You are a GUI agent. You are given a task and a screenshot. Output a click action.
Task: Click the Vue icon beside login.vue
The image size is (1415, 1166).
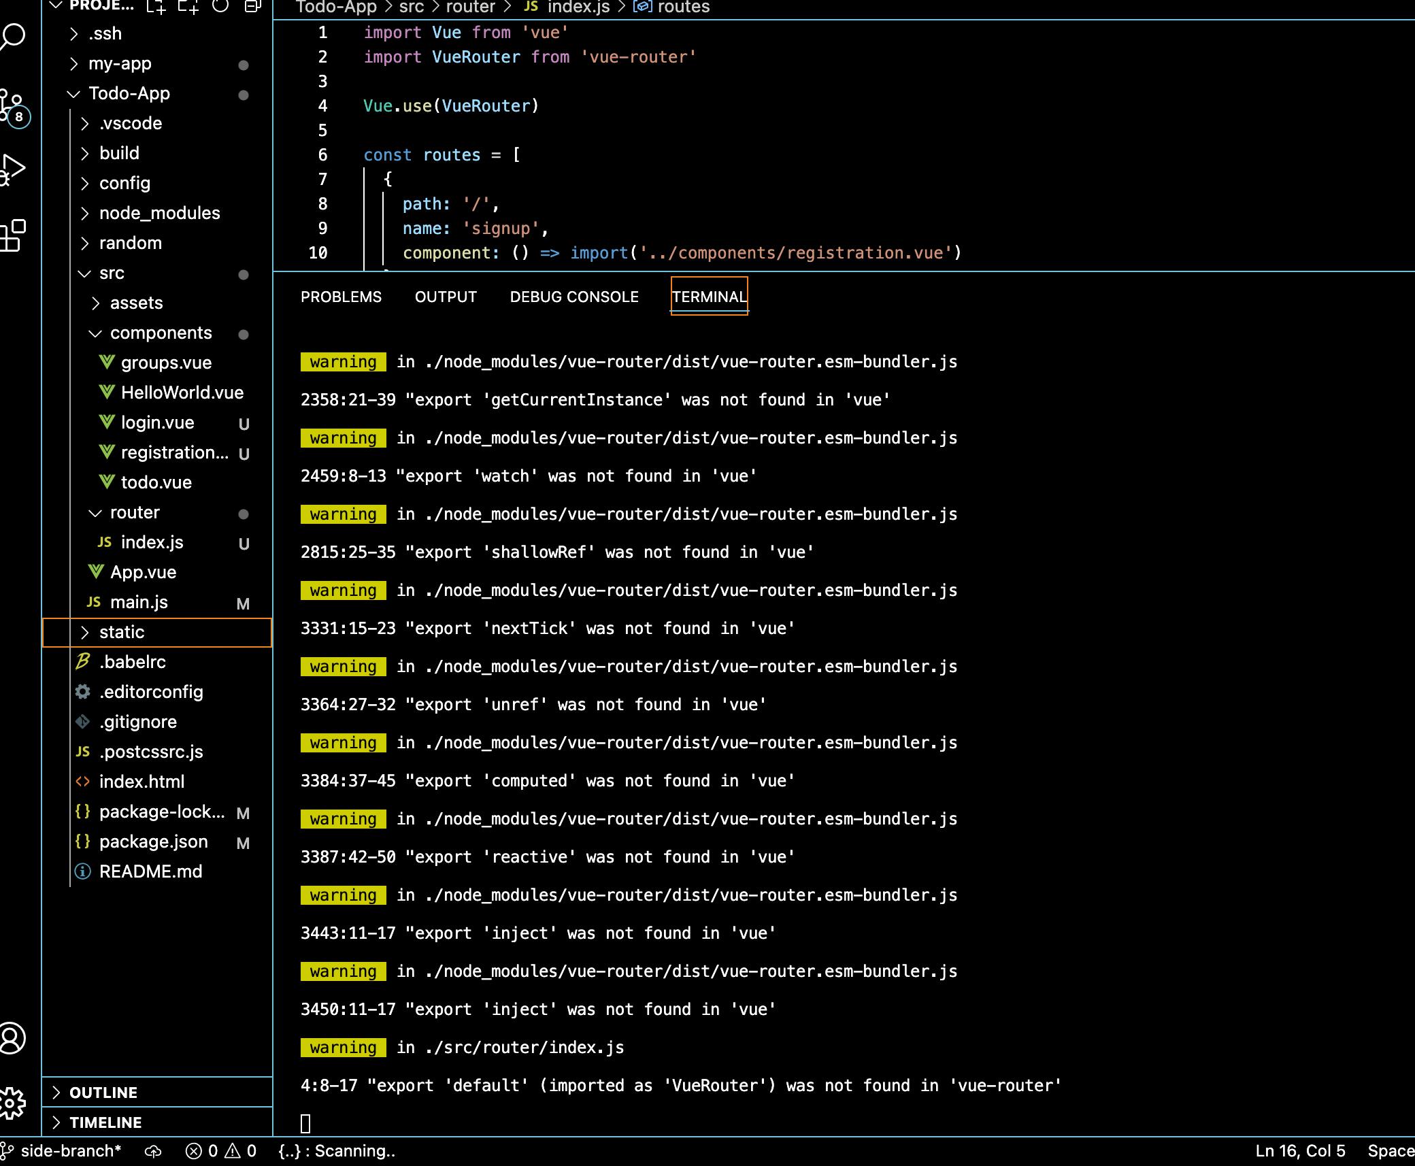pos(107,422)
